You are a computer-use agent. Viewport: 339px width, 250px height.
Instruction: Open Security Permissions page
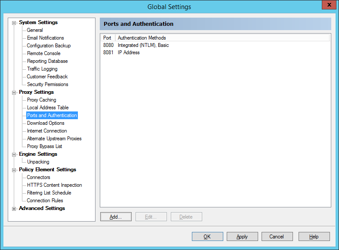click(x=47, y=84)
